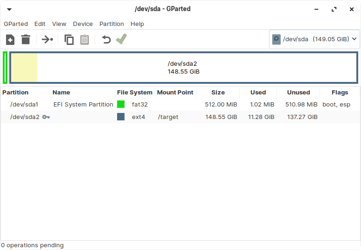The height and width of the screenshot is (250, 361).
Task: Open the View menu
Action: 59,24
